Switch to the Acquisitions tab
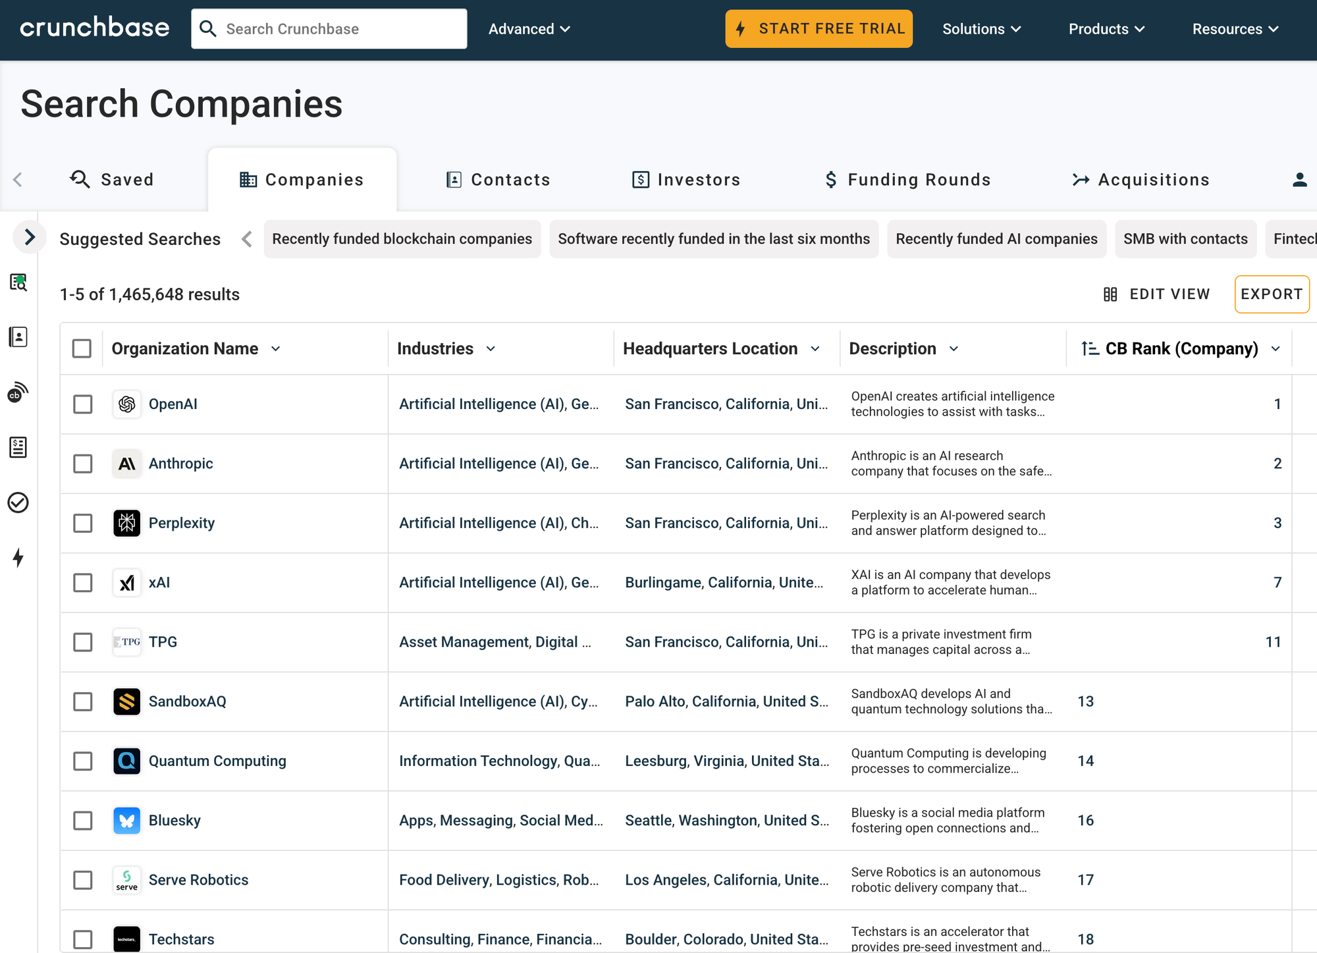This screenshot has width=1317, height=953. (x=1141, y=180)
